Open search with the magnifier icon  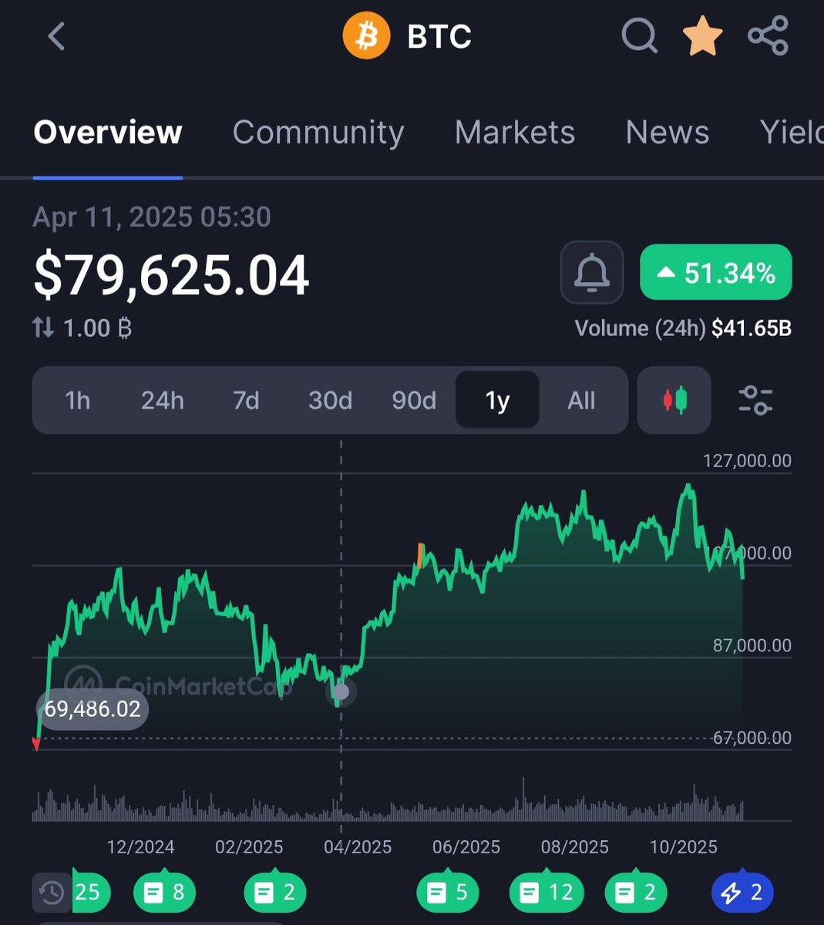pyautogui.click(x=639, y=36)
